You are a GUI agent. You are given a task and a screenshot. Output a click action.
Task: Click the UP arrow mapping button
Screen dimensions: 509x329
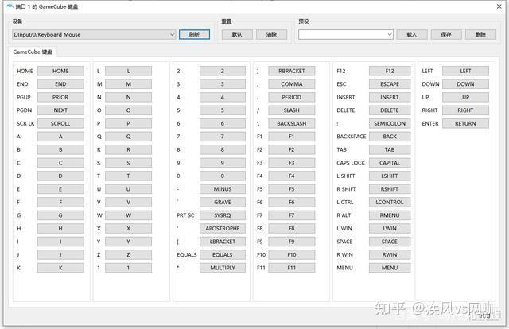tap(465, 97)
